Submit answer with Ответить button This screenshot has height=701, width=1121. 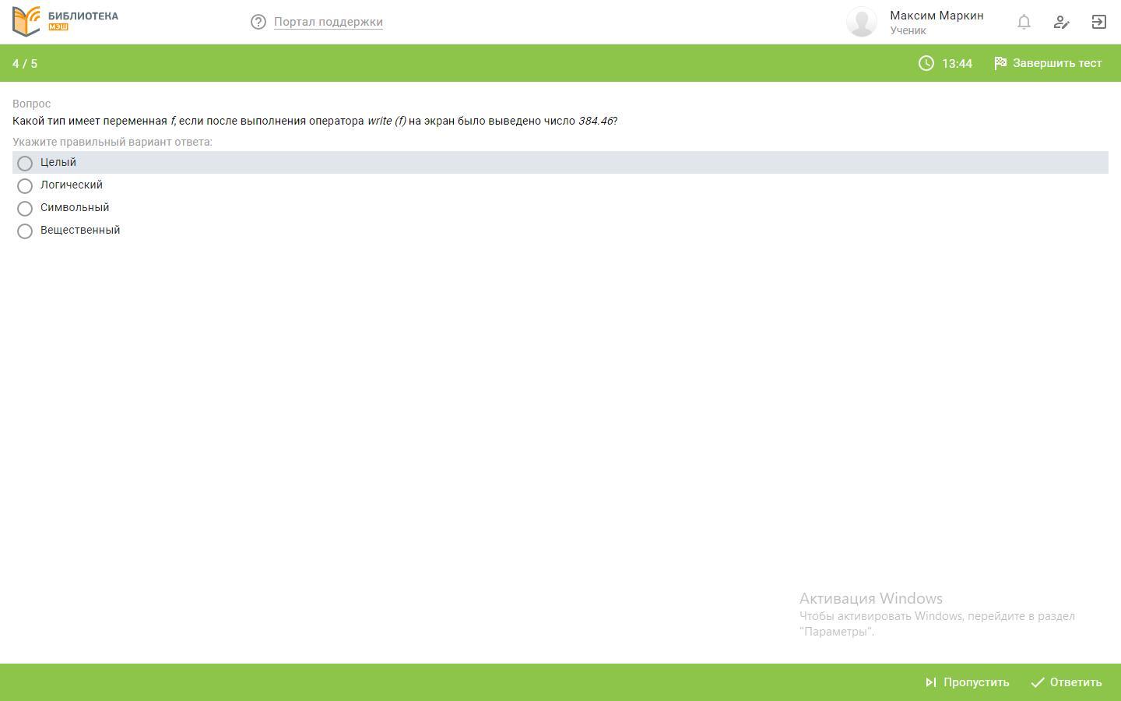1067,682
